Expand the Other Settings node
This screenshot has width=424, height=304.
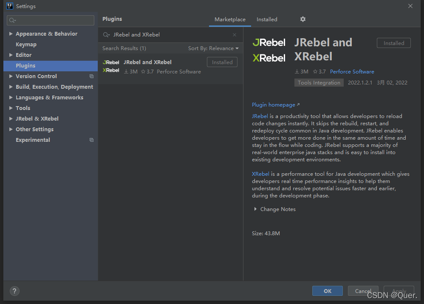11,129
